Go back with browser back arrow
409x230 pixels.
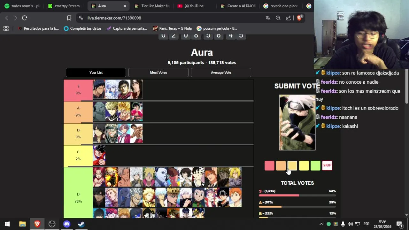[7, 18]
